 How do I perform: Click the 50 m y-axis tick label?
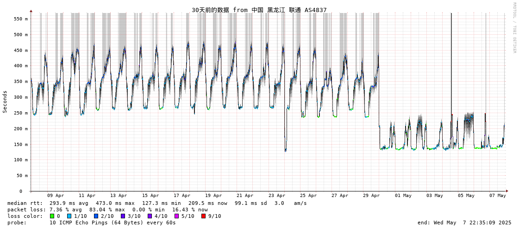[x=22, y=176]
